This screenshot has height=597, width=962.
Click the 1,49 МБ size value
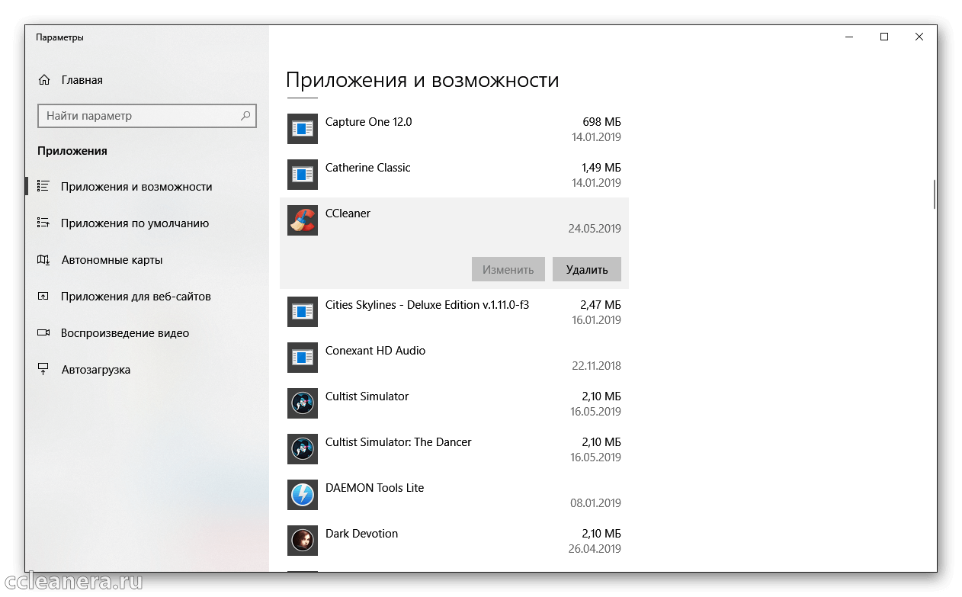pos(601,168)
